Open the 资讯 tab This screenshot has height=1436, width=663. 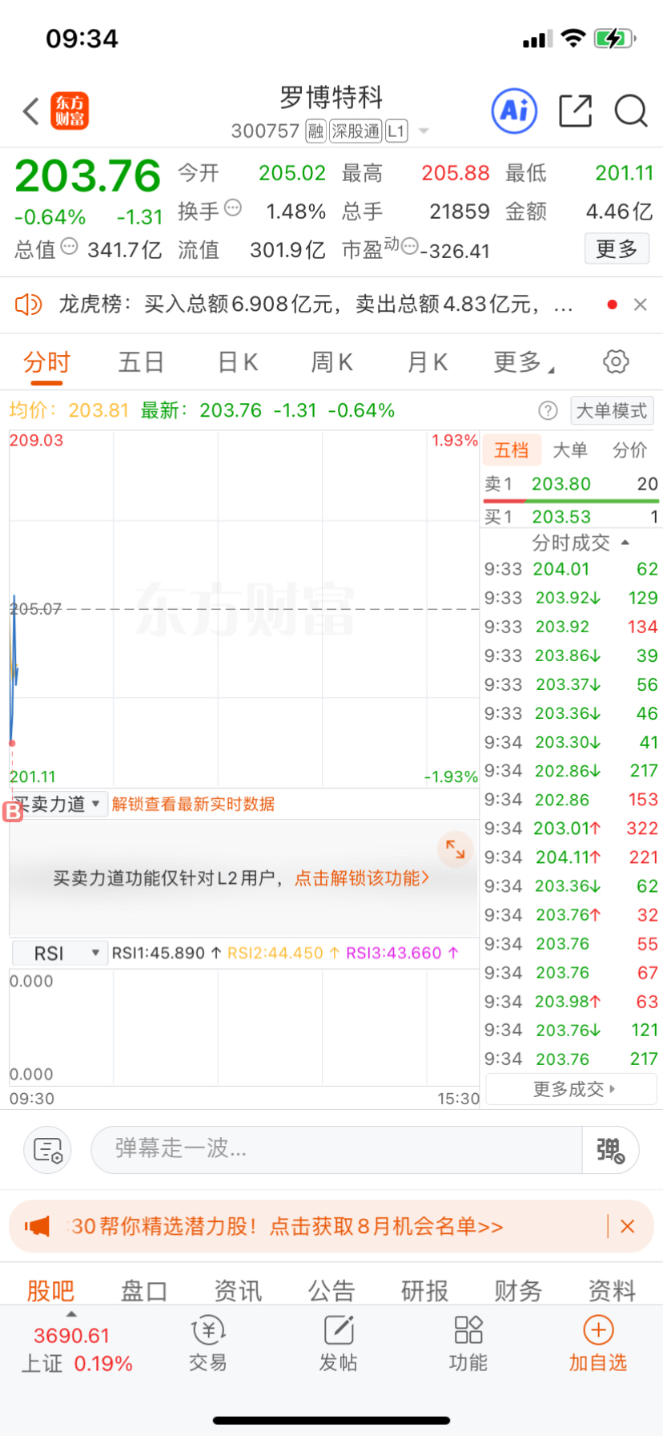coord(238,1290)
